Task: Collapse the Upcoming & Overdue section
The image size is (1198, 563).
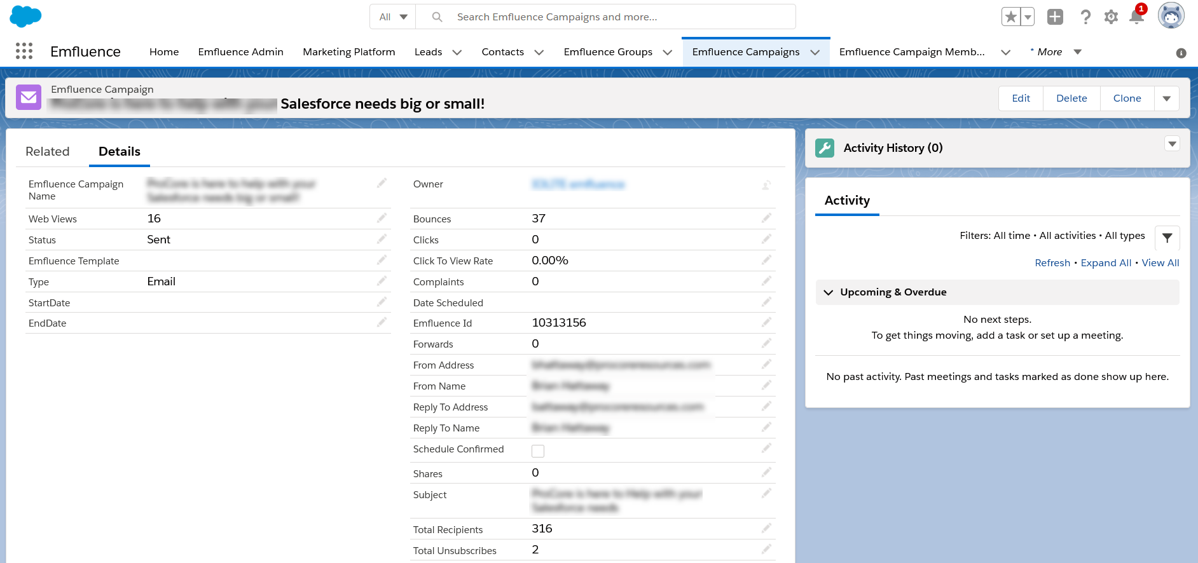Action: (x=828, y=292)
